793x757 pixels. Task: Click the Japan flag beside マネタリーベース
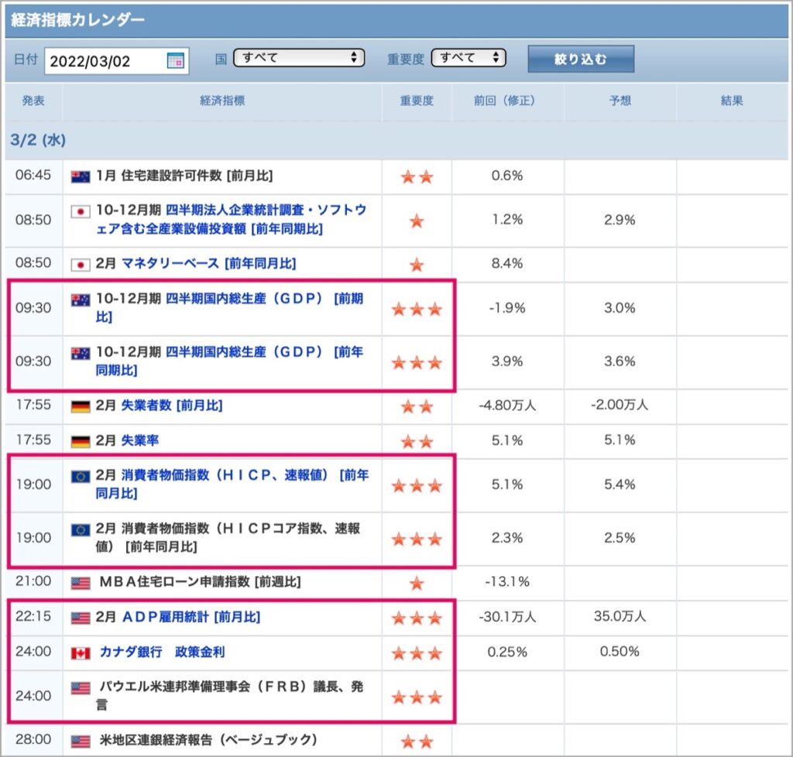(x=81, y=264)
